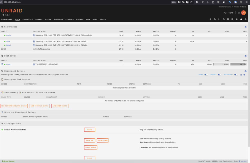Open the SHARES tab
This screenshot has width=250, height=163.
[x=39, y=19]
